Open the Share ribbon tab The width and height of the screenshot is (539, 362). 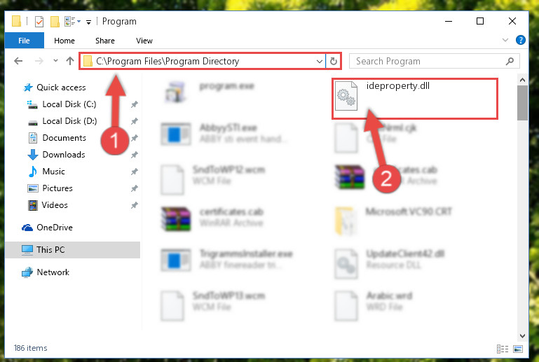pos(105,41)
